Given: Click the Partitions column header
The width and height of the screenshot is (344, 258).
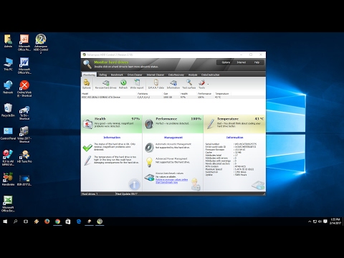Looking at the screenshot, I should coord(149,94).
